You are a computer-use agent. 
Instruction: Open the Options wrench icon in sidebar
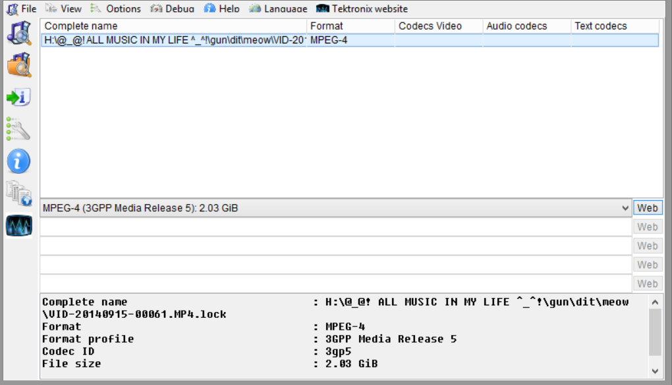(19, 130)
